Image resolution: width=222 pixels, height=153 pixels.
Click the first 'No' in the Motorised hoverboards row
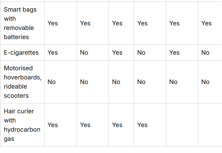click(52, 82)
